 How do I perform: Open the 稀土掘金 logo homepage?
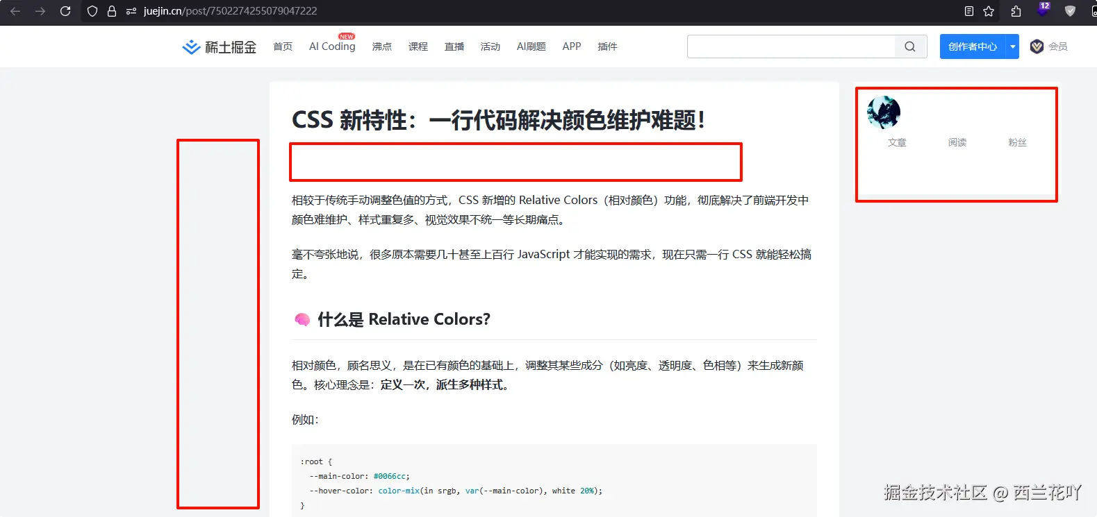click(220, 46)
